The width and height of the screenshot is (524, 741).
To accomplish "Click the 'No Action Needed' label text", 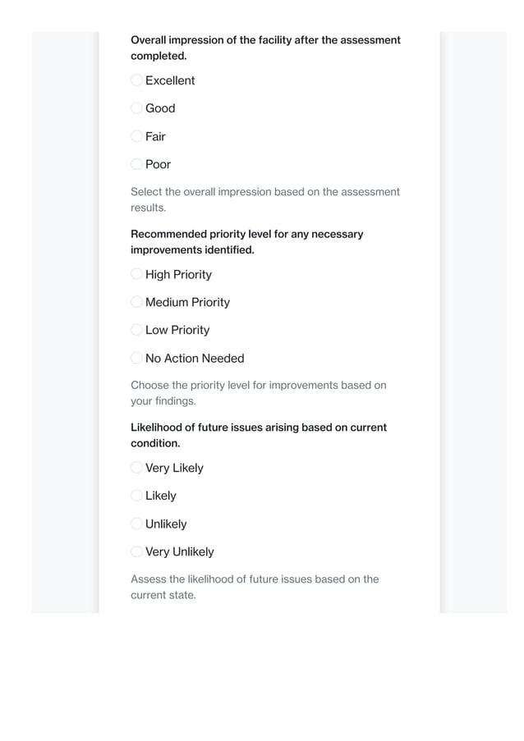I will pyautogui.click(x=195, y=358).
